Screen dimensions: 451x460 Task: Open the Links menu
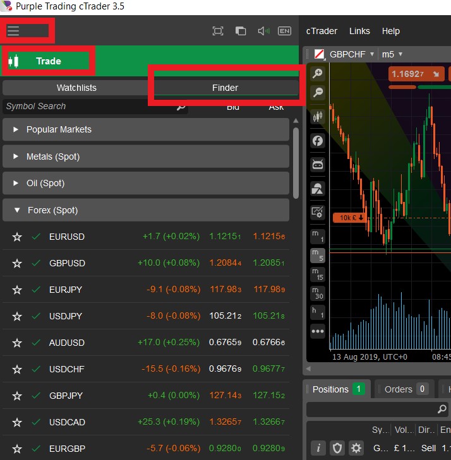point(359,31)
